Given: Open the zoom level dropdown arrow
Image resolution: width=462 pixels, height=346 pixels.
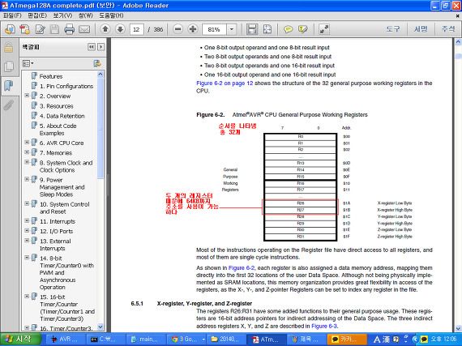Looking at the screenshot, I should pyautogui.click(x=231, y=29).
